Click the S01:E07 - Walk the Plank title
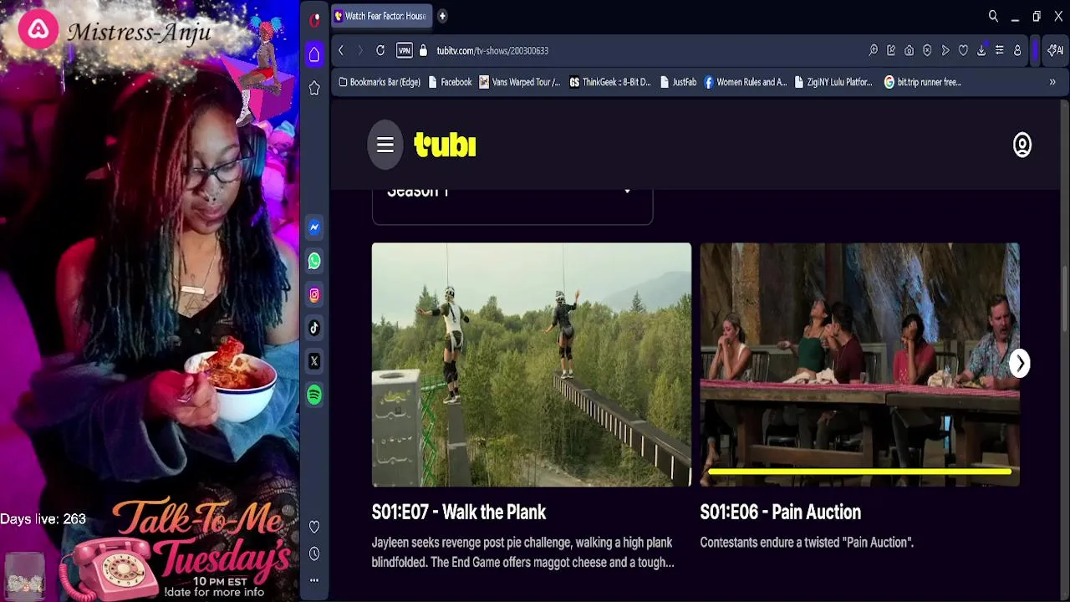 pyautogui.click(x=459, y=513)
